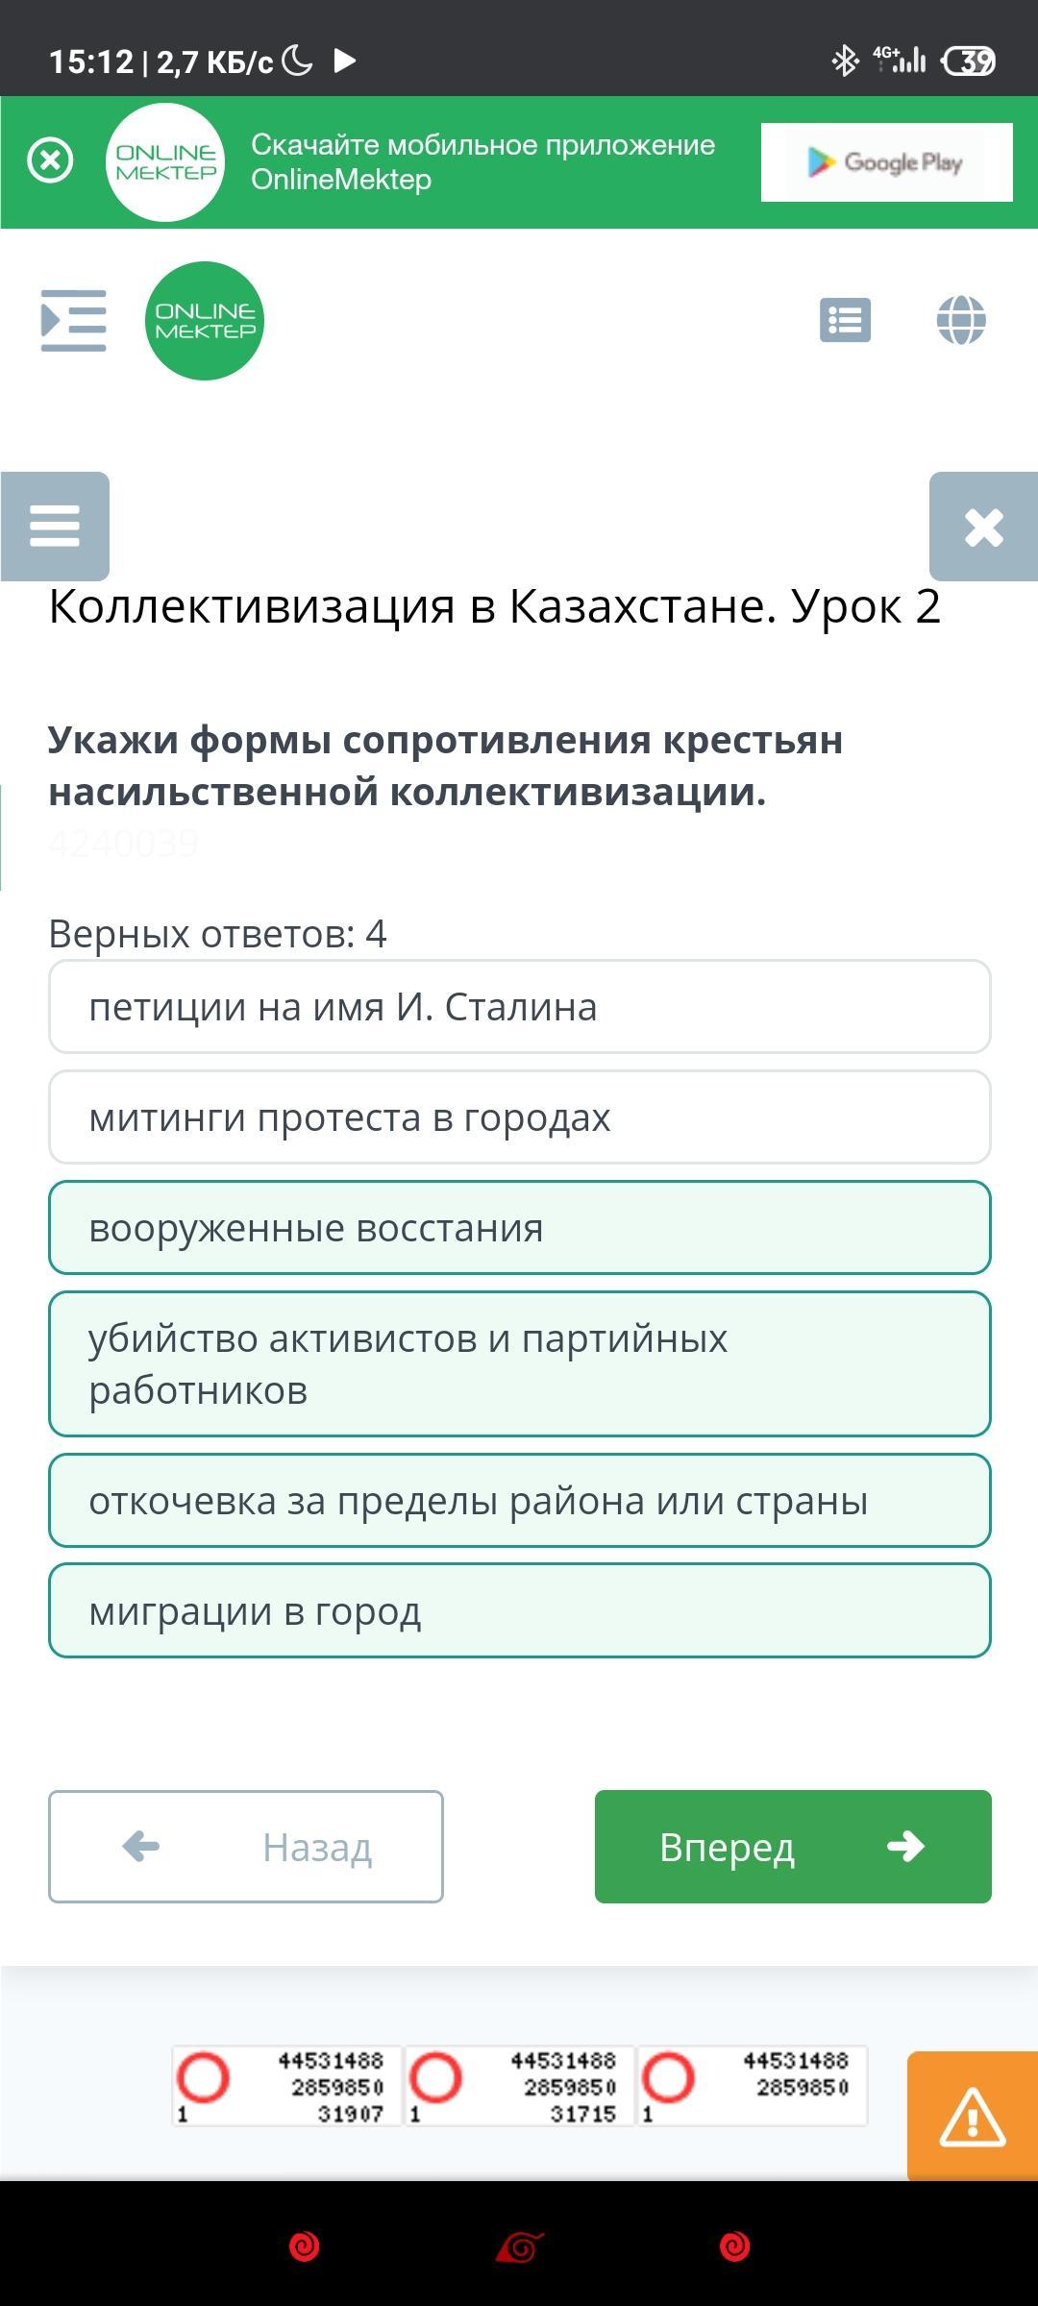Tap the first red-circle ad thumbnail

(x=286, y=2086)
